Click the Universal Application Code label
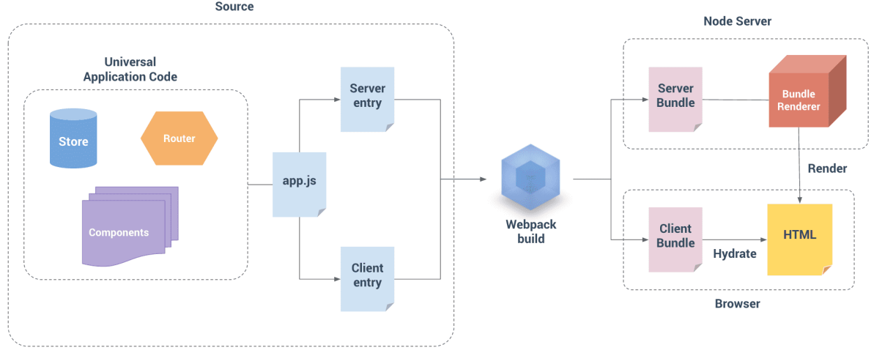874x353 pixels. (130, 70)
